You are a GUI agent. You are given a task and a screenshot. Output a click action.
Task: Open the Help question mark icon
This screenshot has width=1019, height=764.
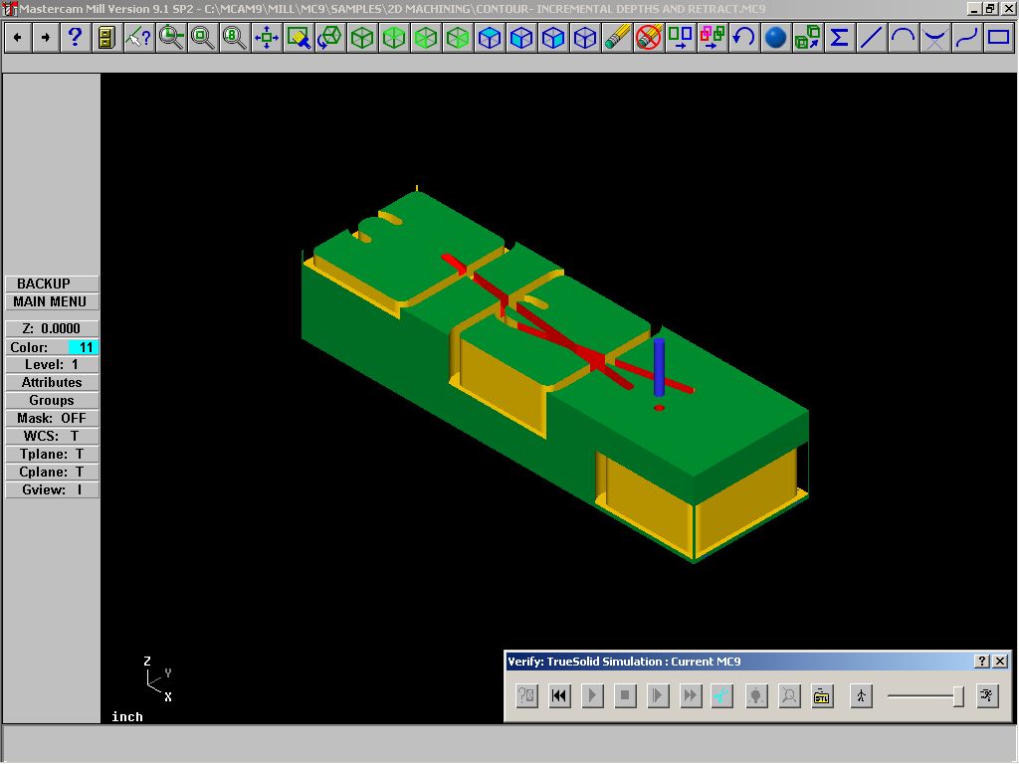tap(75, 38)
